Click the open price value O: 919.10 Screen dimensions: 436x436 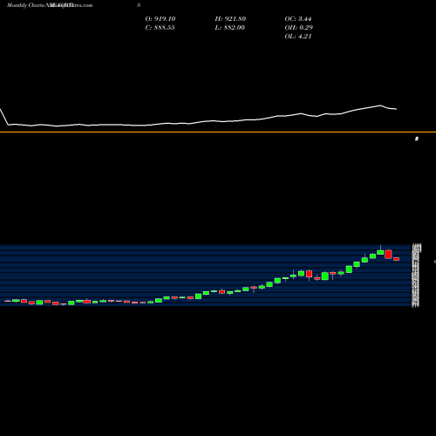click(x=160, y=19)
